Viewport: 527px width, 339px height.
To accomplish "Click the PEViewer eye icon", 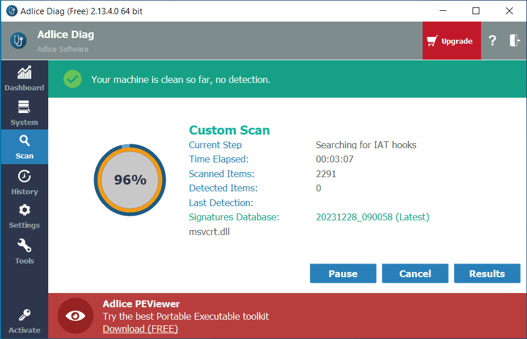I will pos(75,316).
